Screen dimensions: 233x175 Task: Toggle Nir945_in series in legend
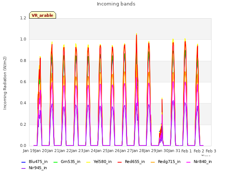[34, 168]
